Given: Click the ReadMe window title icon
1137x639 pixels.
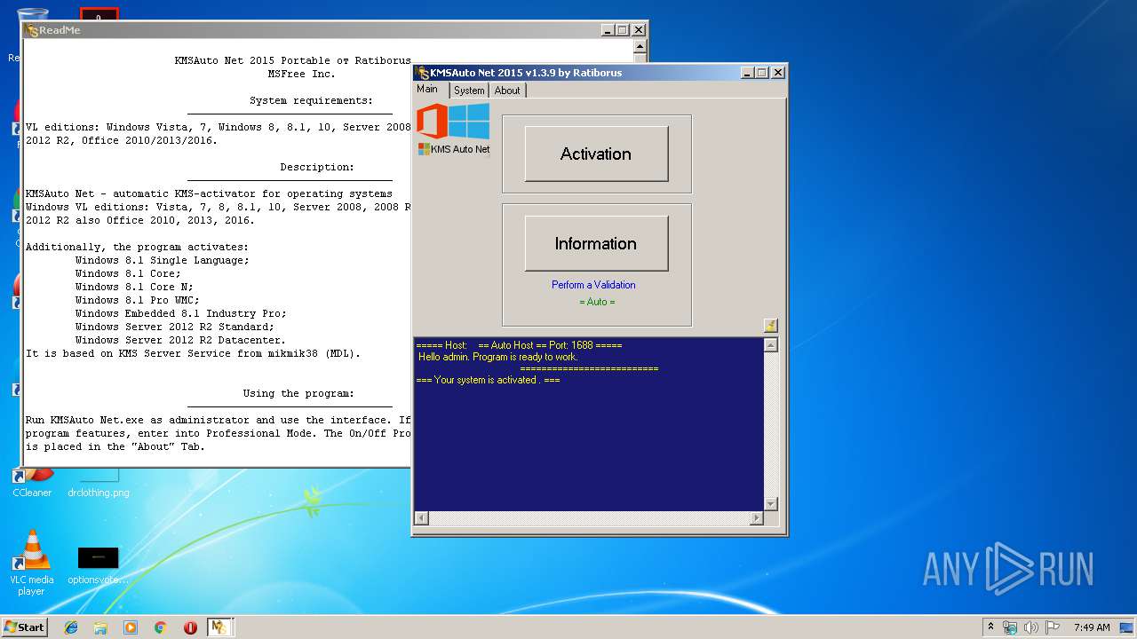Looking at the screenshot, I should click(x=32, y=30).
